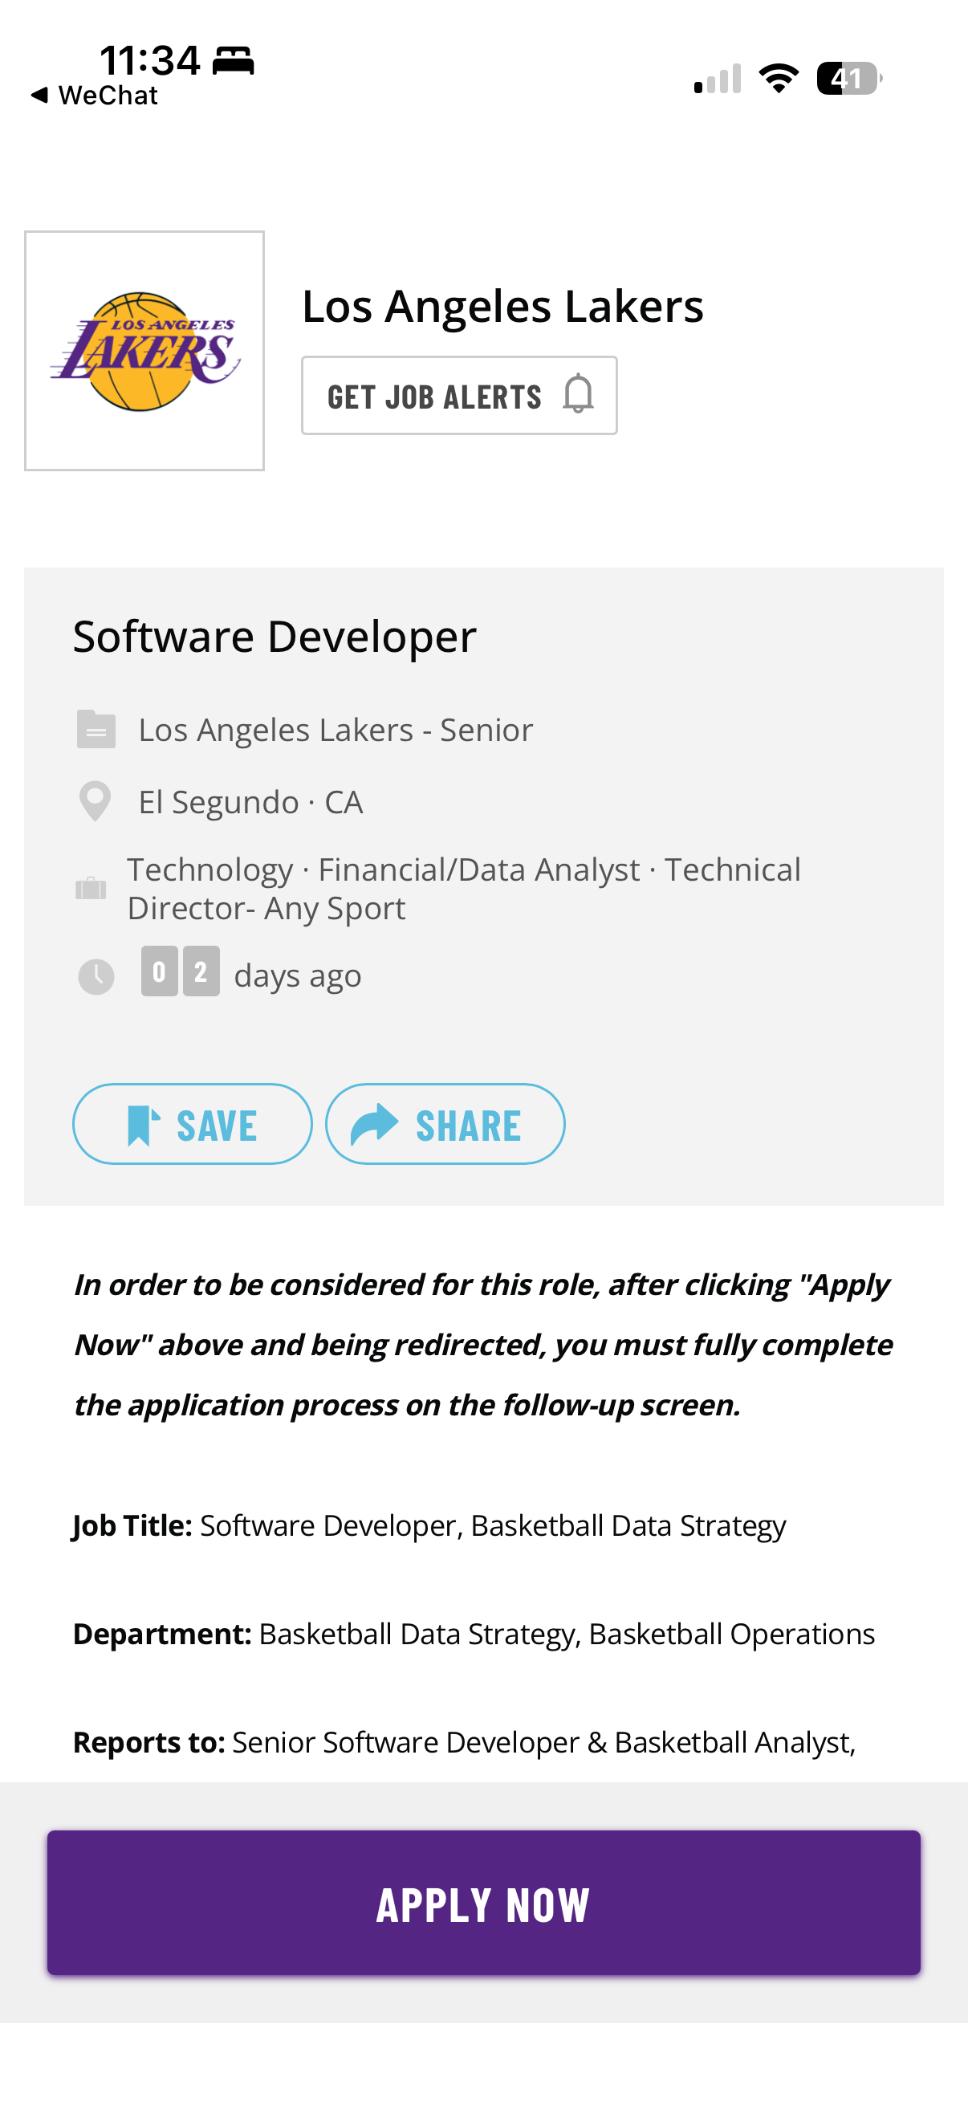
Task: Tap the Software Developer job title
Action: point(275,637)
